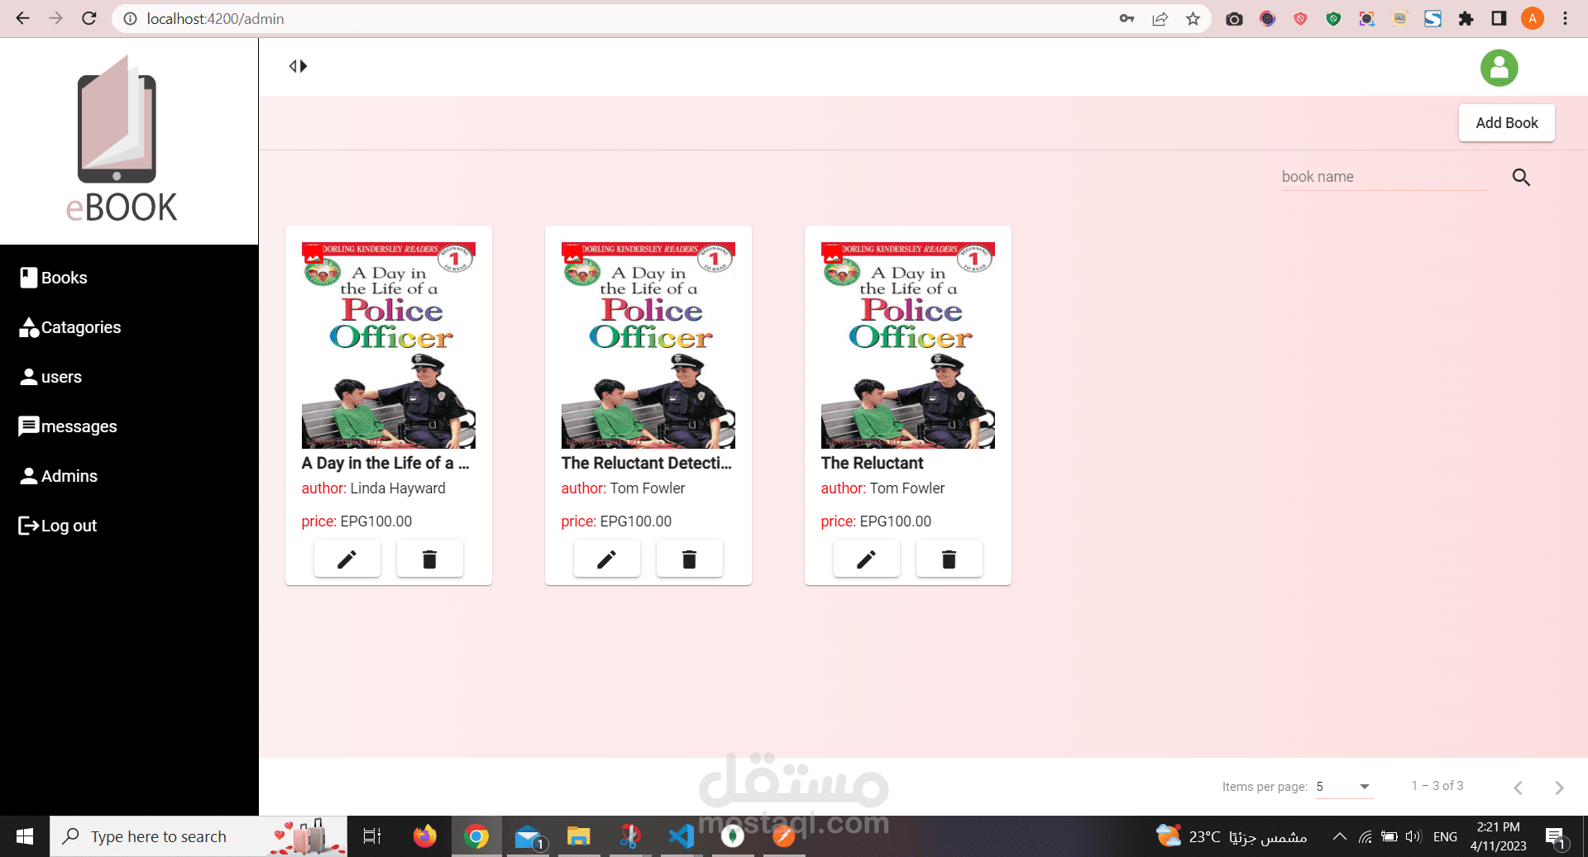Delete the Linda Hayward book with trash icon
1588x857 pixels.
pos(430,559)
